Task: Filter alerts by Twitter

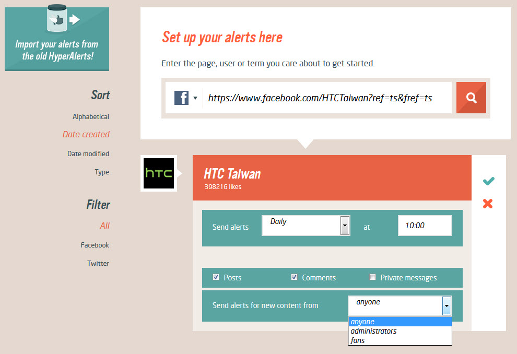Action: (98, 263)
